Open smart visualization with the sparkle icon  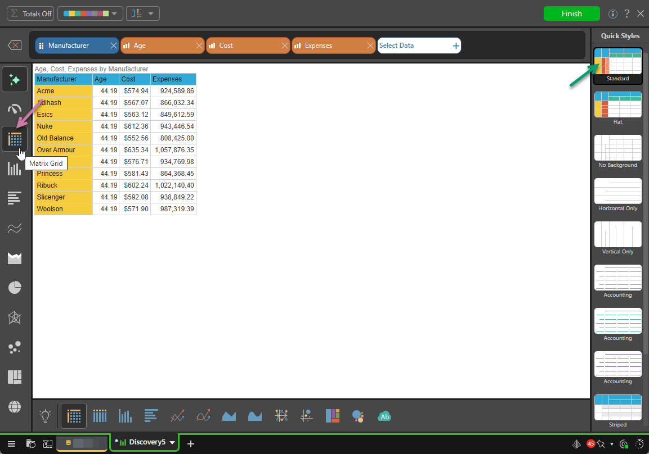point(15,80)
